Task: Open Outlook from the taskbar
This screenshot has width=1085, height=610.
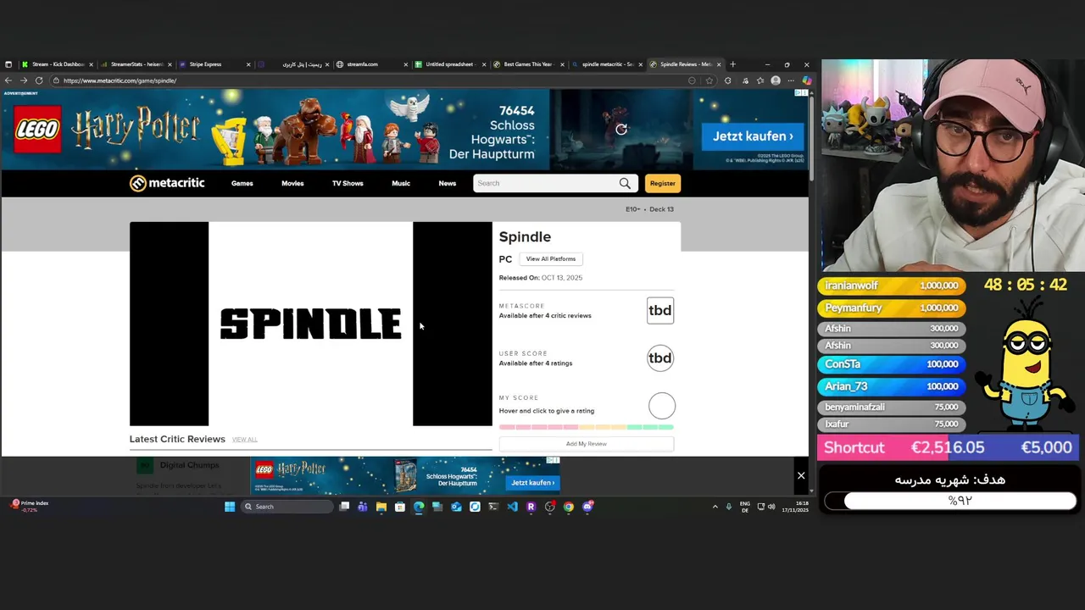Action: (456, 507)
